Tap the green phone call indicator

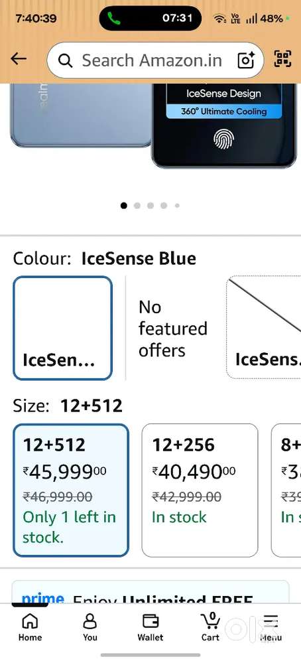(113, 18)
